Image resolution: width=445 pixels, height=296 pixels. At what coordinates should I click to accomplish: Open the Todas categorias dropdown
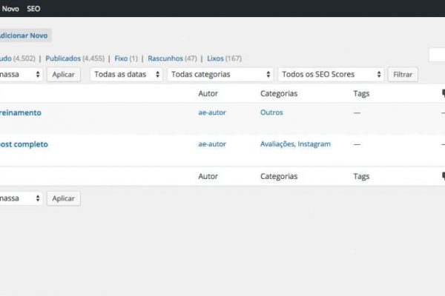pyautogui.click(x=221, y=75)
